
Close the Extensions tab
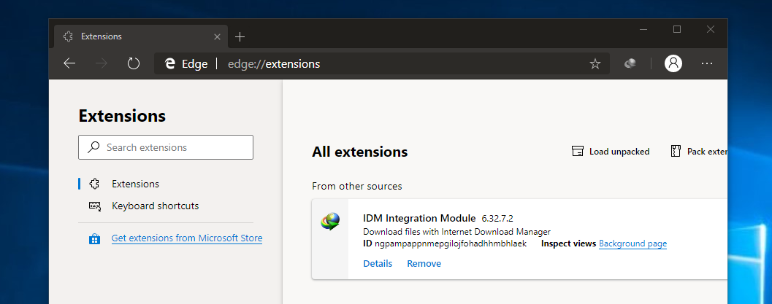(x=217, y=36)
